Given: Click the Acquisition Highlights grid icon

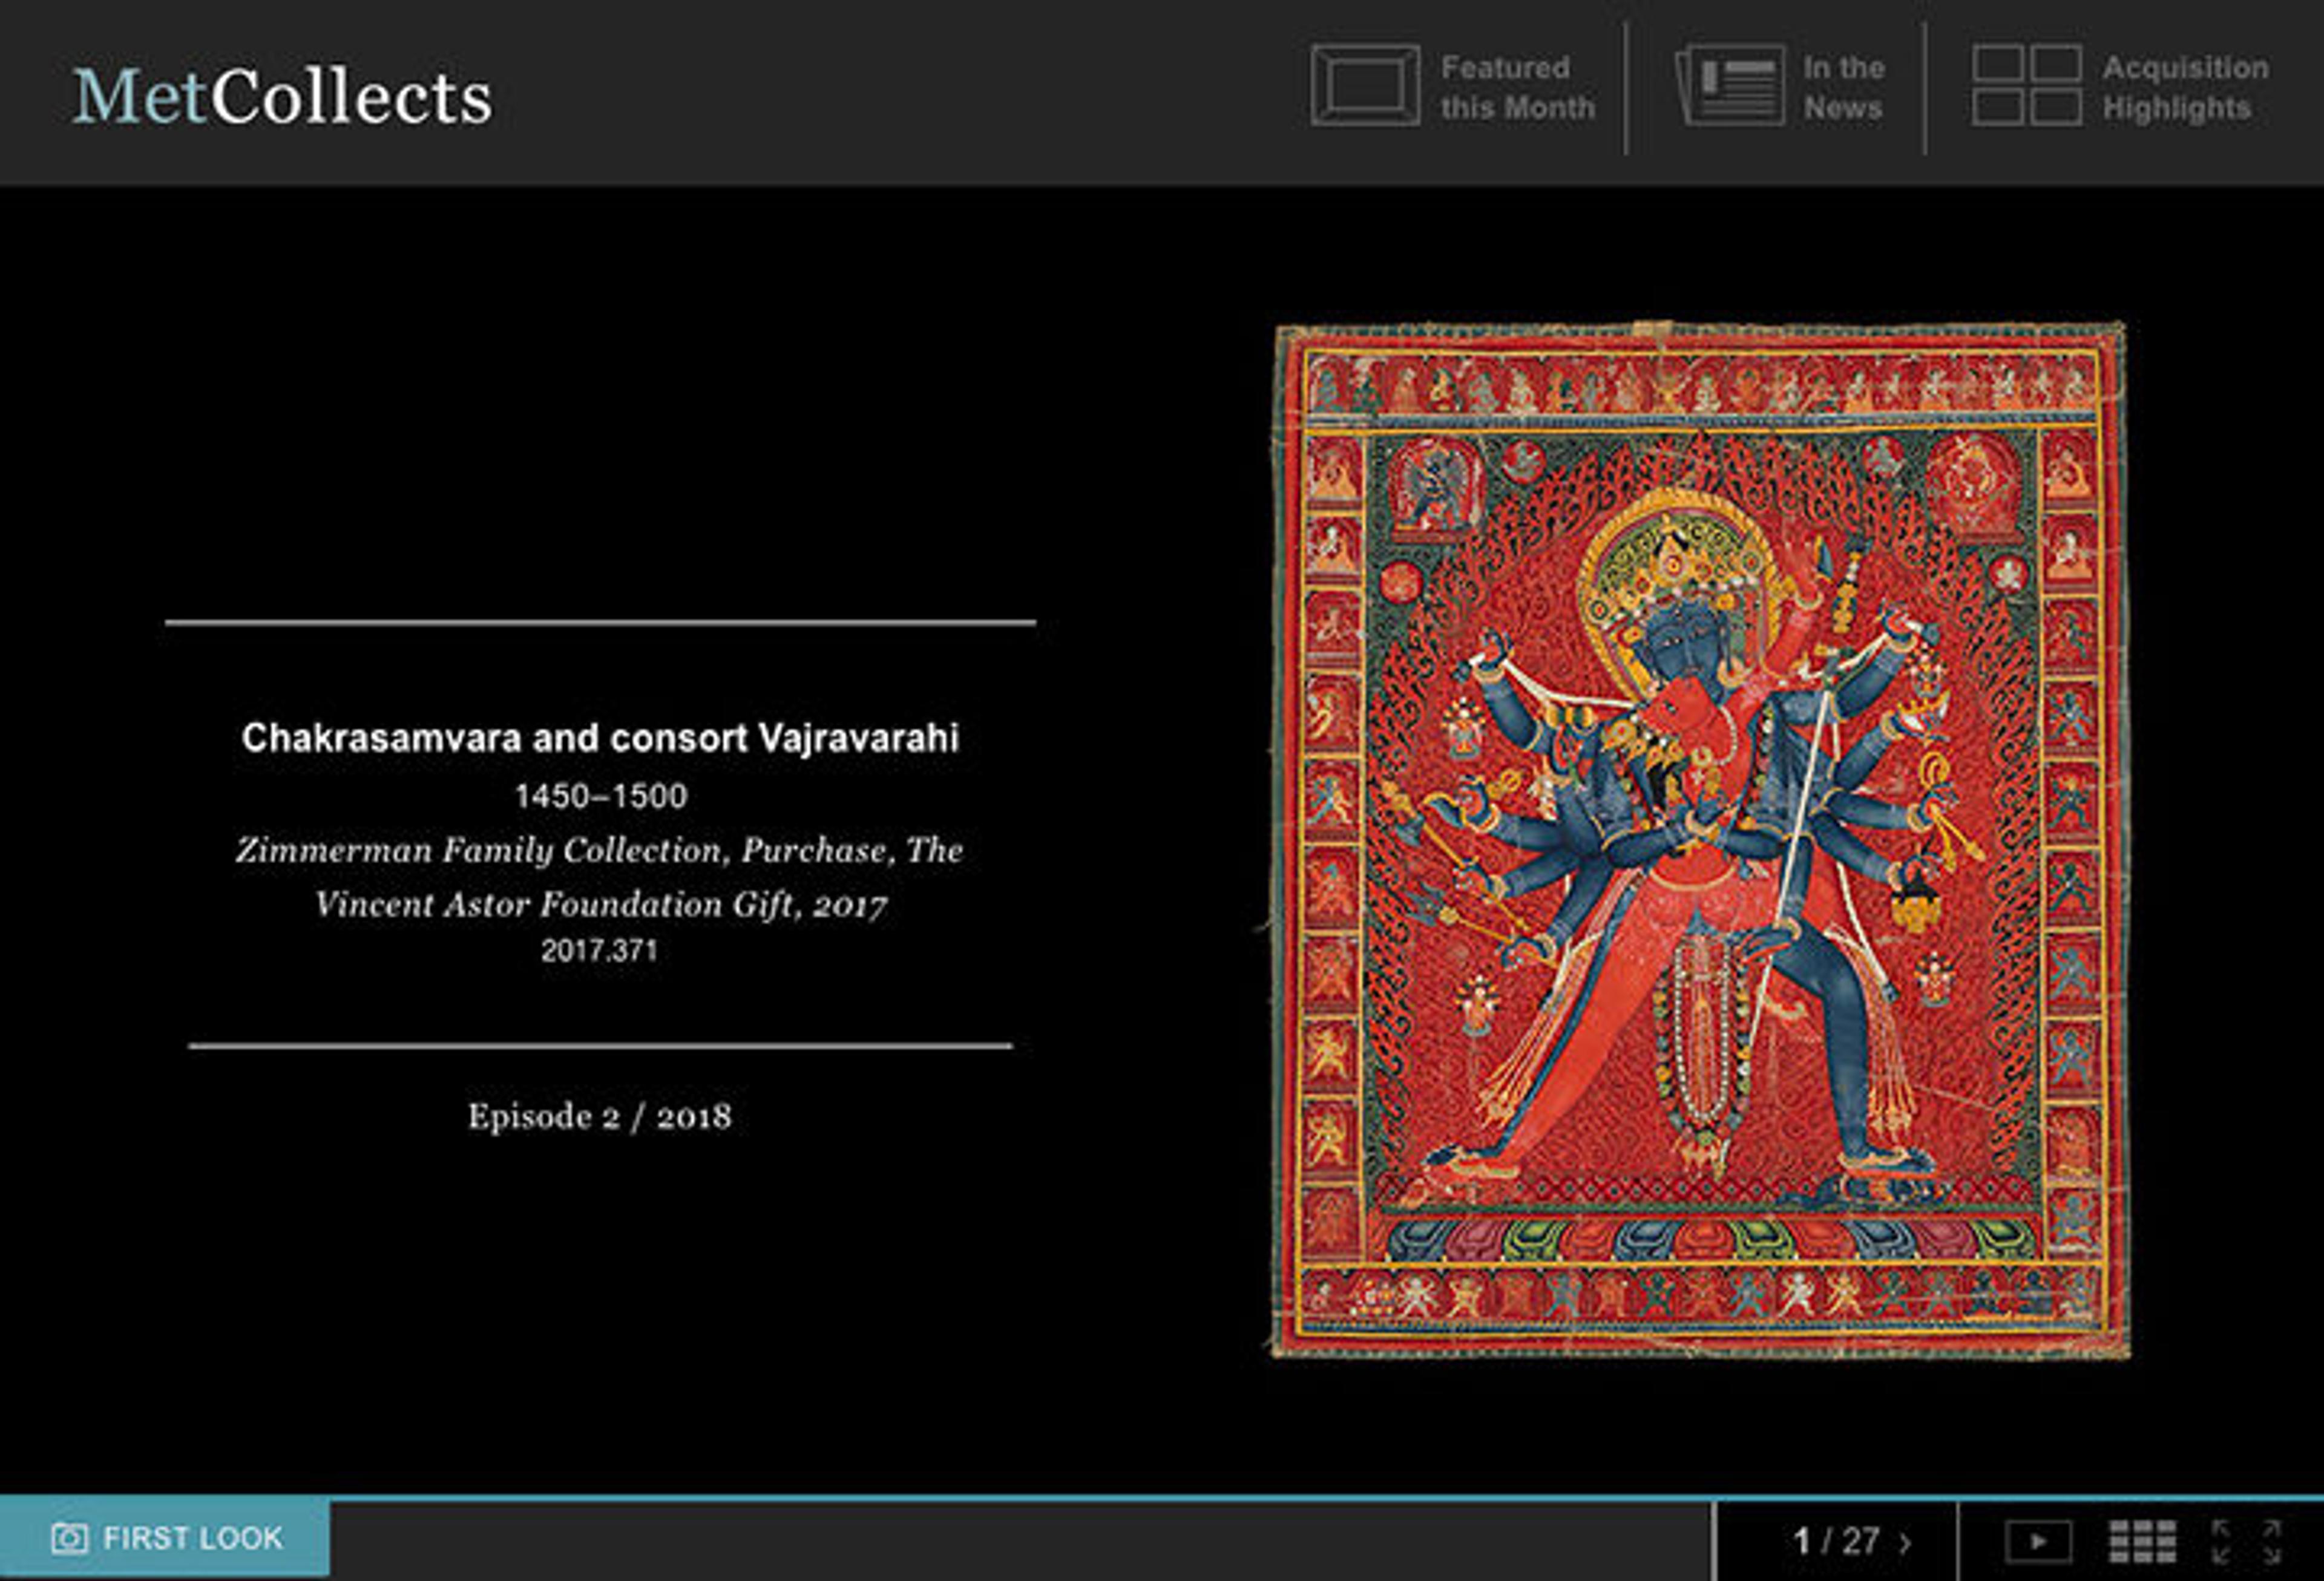Looking at the screenshot, I should click(2026, 85).
